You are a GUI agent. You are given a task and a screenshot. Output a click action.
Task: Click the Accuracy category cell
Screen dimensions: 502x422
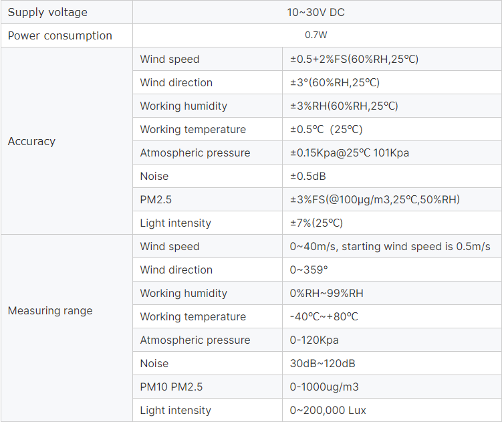[67, 141]
